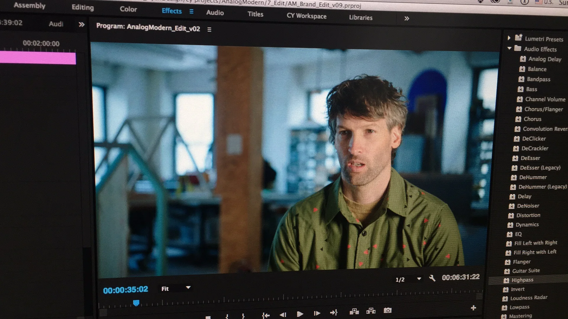Click the Go to Out point icon
This screenshot has height=319, width=568.
pos(334,313)
